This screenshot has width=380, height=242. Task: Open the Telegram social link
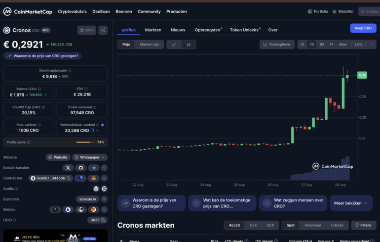pos(94,168)
